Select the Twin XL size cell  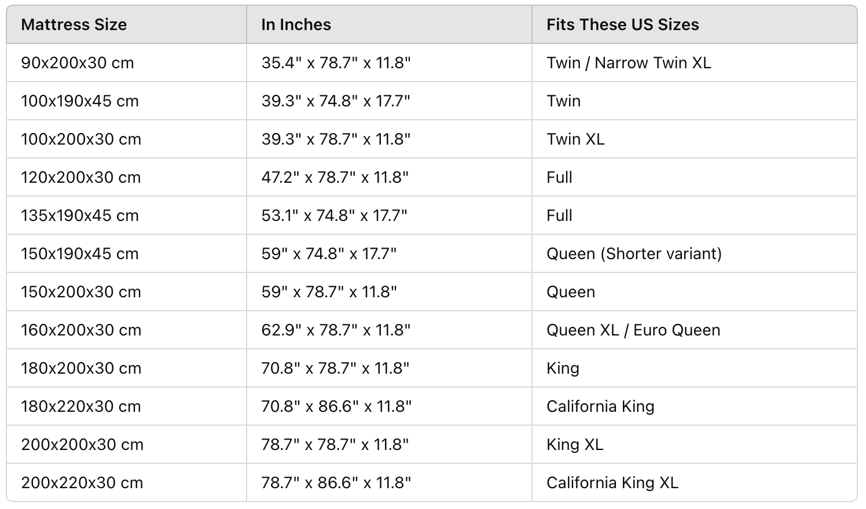[694, 139]
